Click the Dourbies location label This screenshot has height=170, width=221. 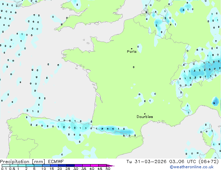[145, 117]
